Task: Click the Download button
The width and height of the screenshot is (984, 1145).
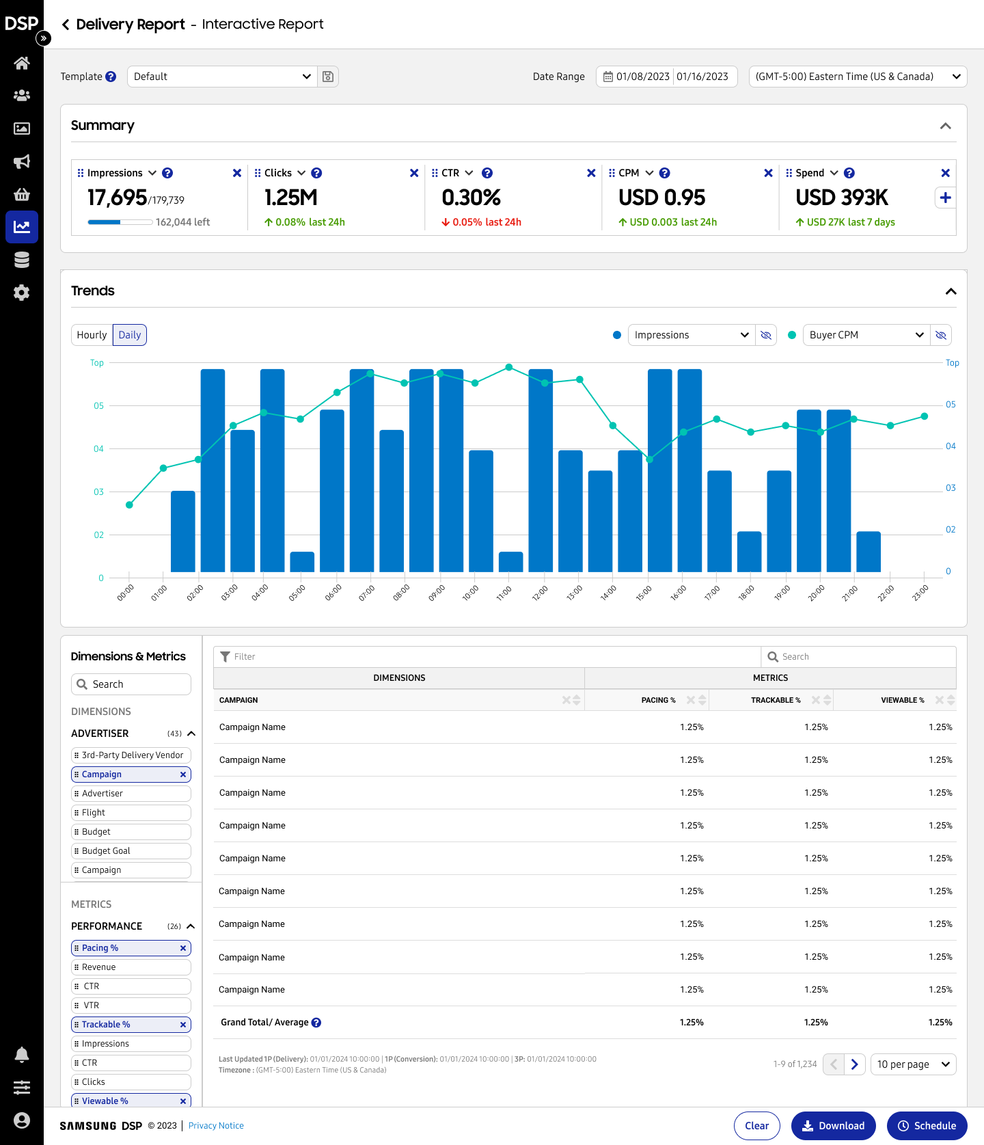Action: pos(833,1126)
